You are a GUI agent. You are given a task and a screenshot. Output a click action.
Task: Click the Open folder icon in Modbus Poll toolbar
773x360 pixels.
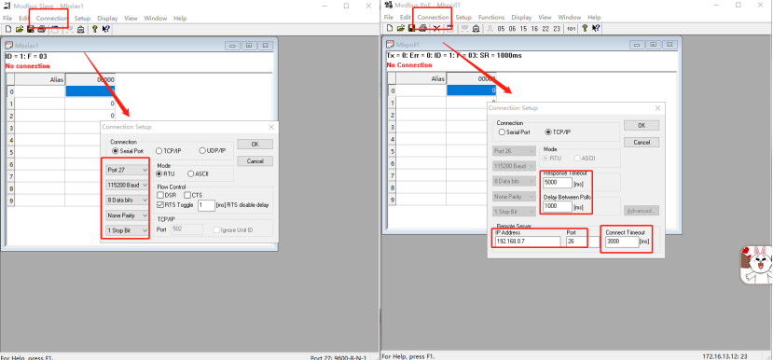coord(401,29)
